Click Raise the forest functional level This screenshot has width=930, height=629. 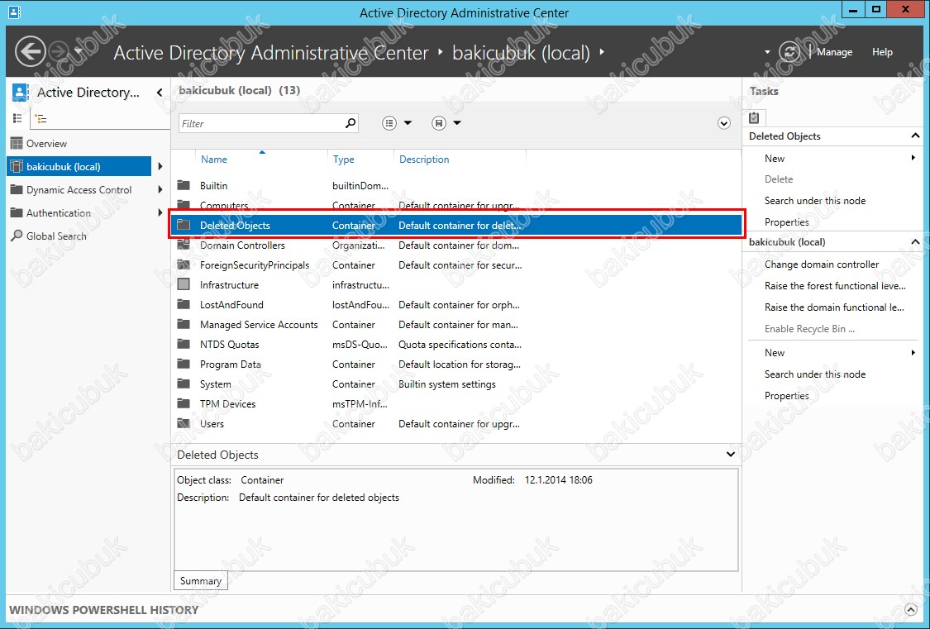click(x=835, y=286)
